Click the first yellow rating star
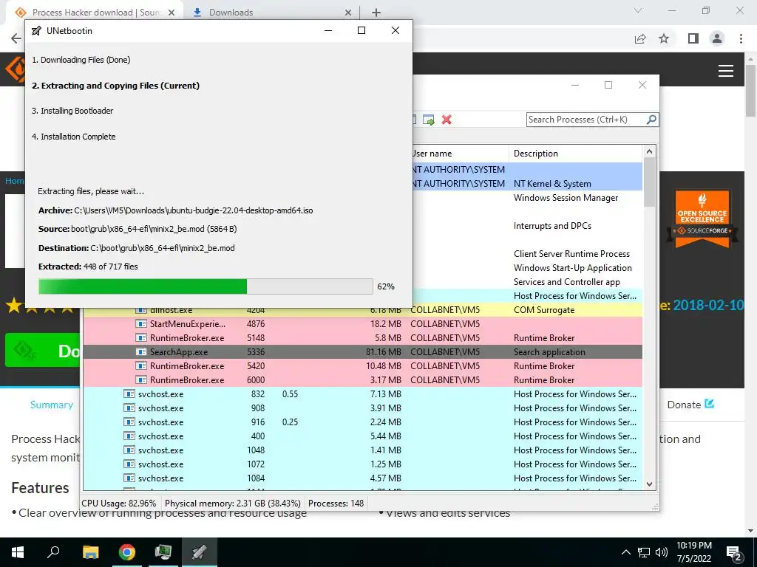The height and width of the screenshot is (567, 757). click(14, 306)
